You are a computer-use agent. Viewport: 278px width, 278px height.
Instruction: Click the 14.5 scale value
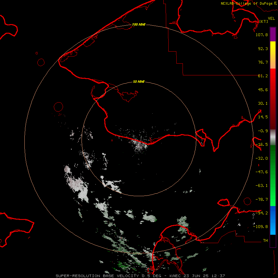coord(263,117)
